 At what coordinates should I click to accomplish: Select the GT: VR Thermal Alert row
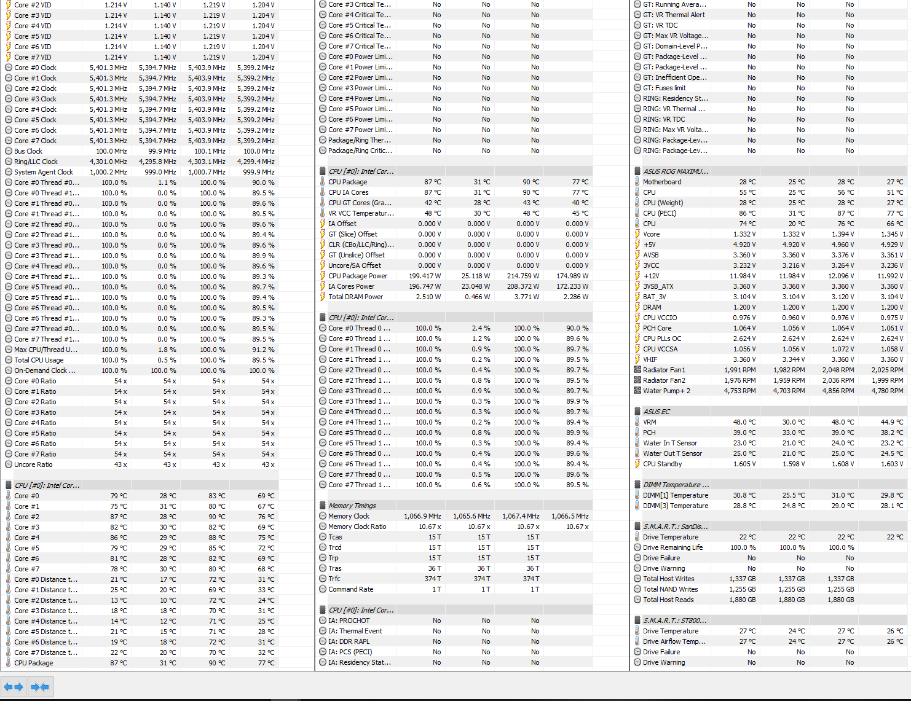click(770, 15)
